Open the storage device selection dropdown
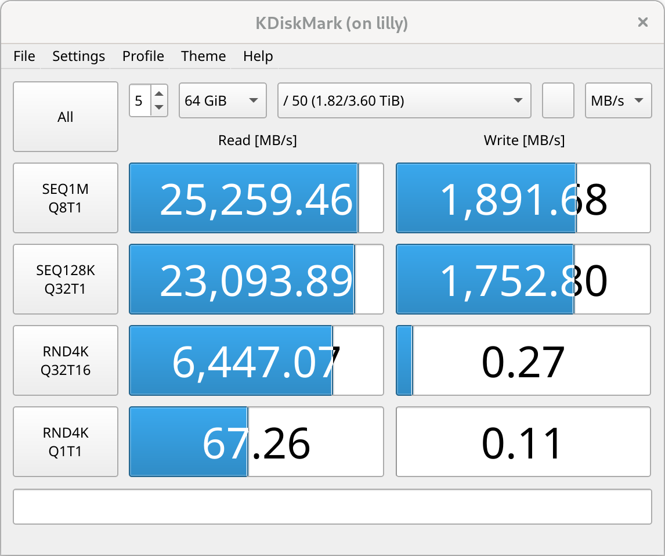Screen dimensions: 665x556 click(404, 100)
